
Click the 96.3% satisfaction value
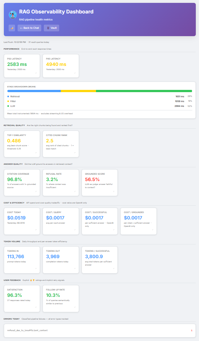[15, 295]
